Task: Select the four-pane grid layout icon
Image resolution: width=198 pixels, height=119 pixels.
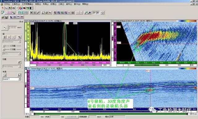Action: pos(27,13)
